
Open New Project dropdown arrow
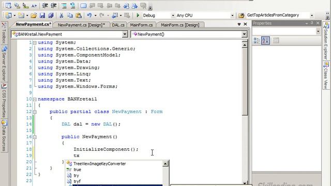(14, 16)
